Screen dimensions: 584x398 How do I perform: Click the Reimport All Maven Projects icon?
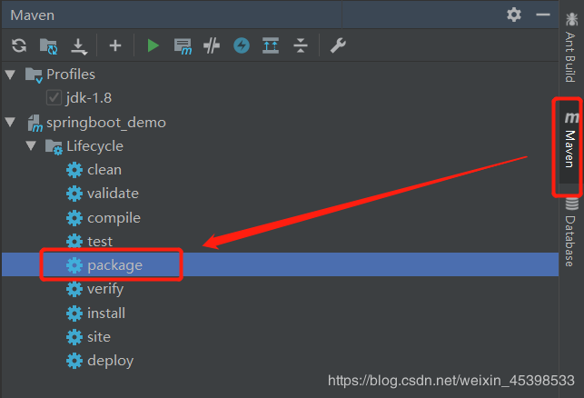point(19,45)
